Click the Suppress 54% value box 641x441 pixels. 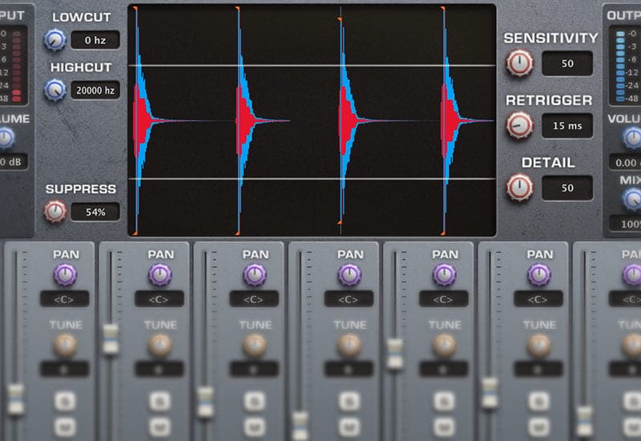pos(95,212)
